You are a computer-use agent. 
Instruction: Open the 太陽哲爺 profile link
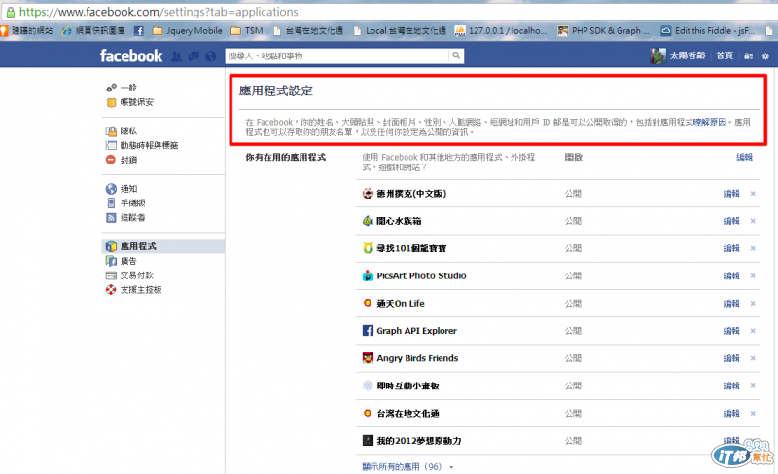coord(688,55)
